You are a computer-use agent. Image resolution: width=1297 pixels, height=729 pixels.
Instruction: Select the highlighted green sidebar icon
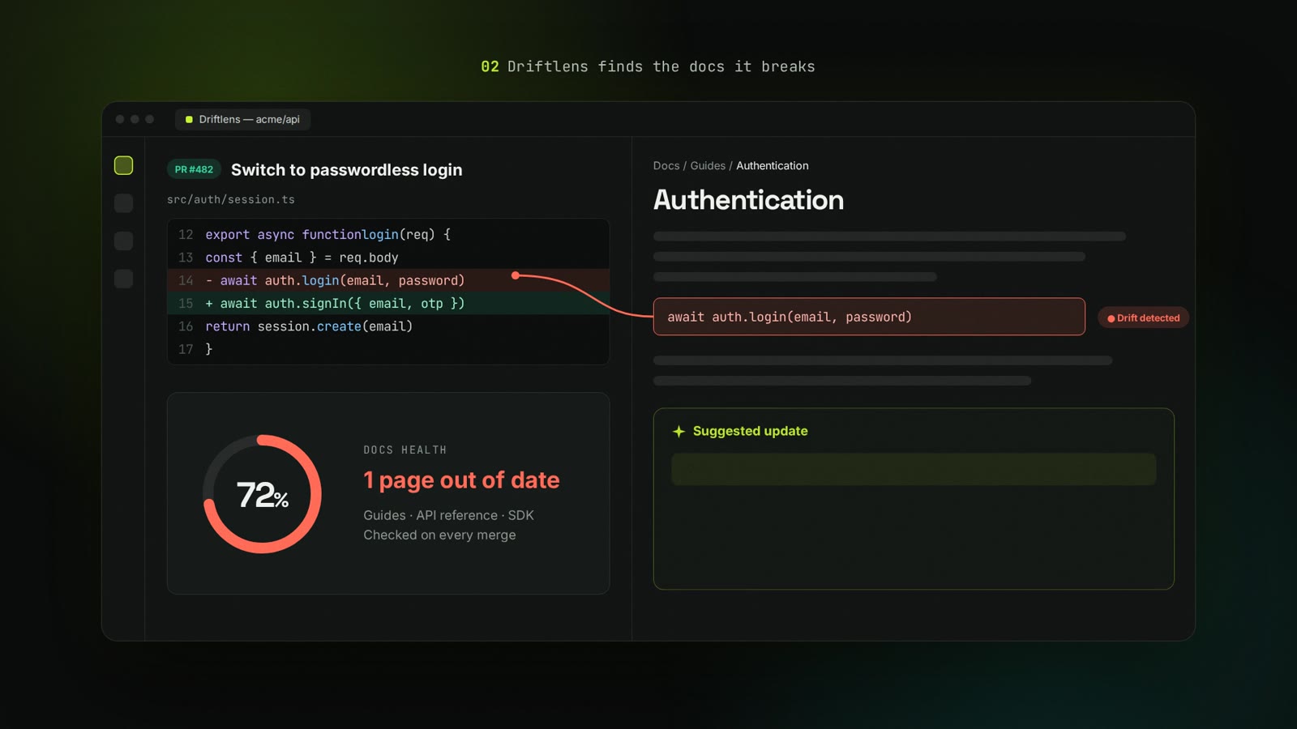(123, 165)
